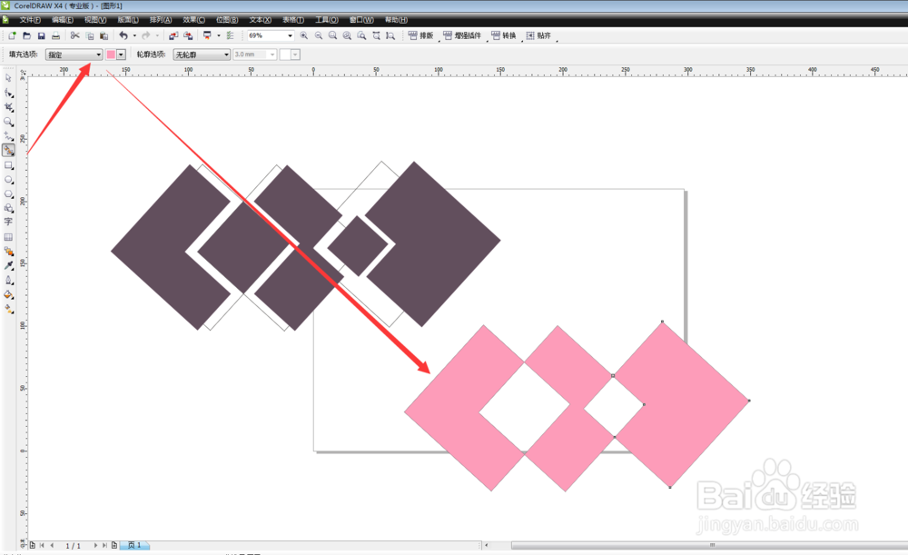Viewport: 908px width, 555px height.
Task: Select the Interactive Blend tool
Action: 8,252
